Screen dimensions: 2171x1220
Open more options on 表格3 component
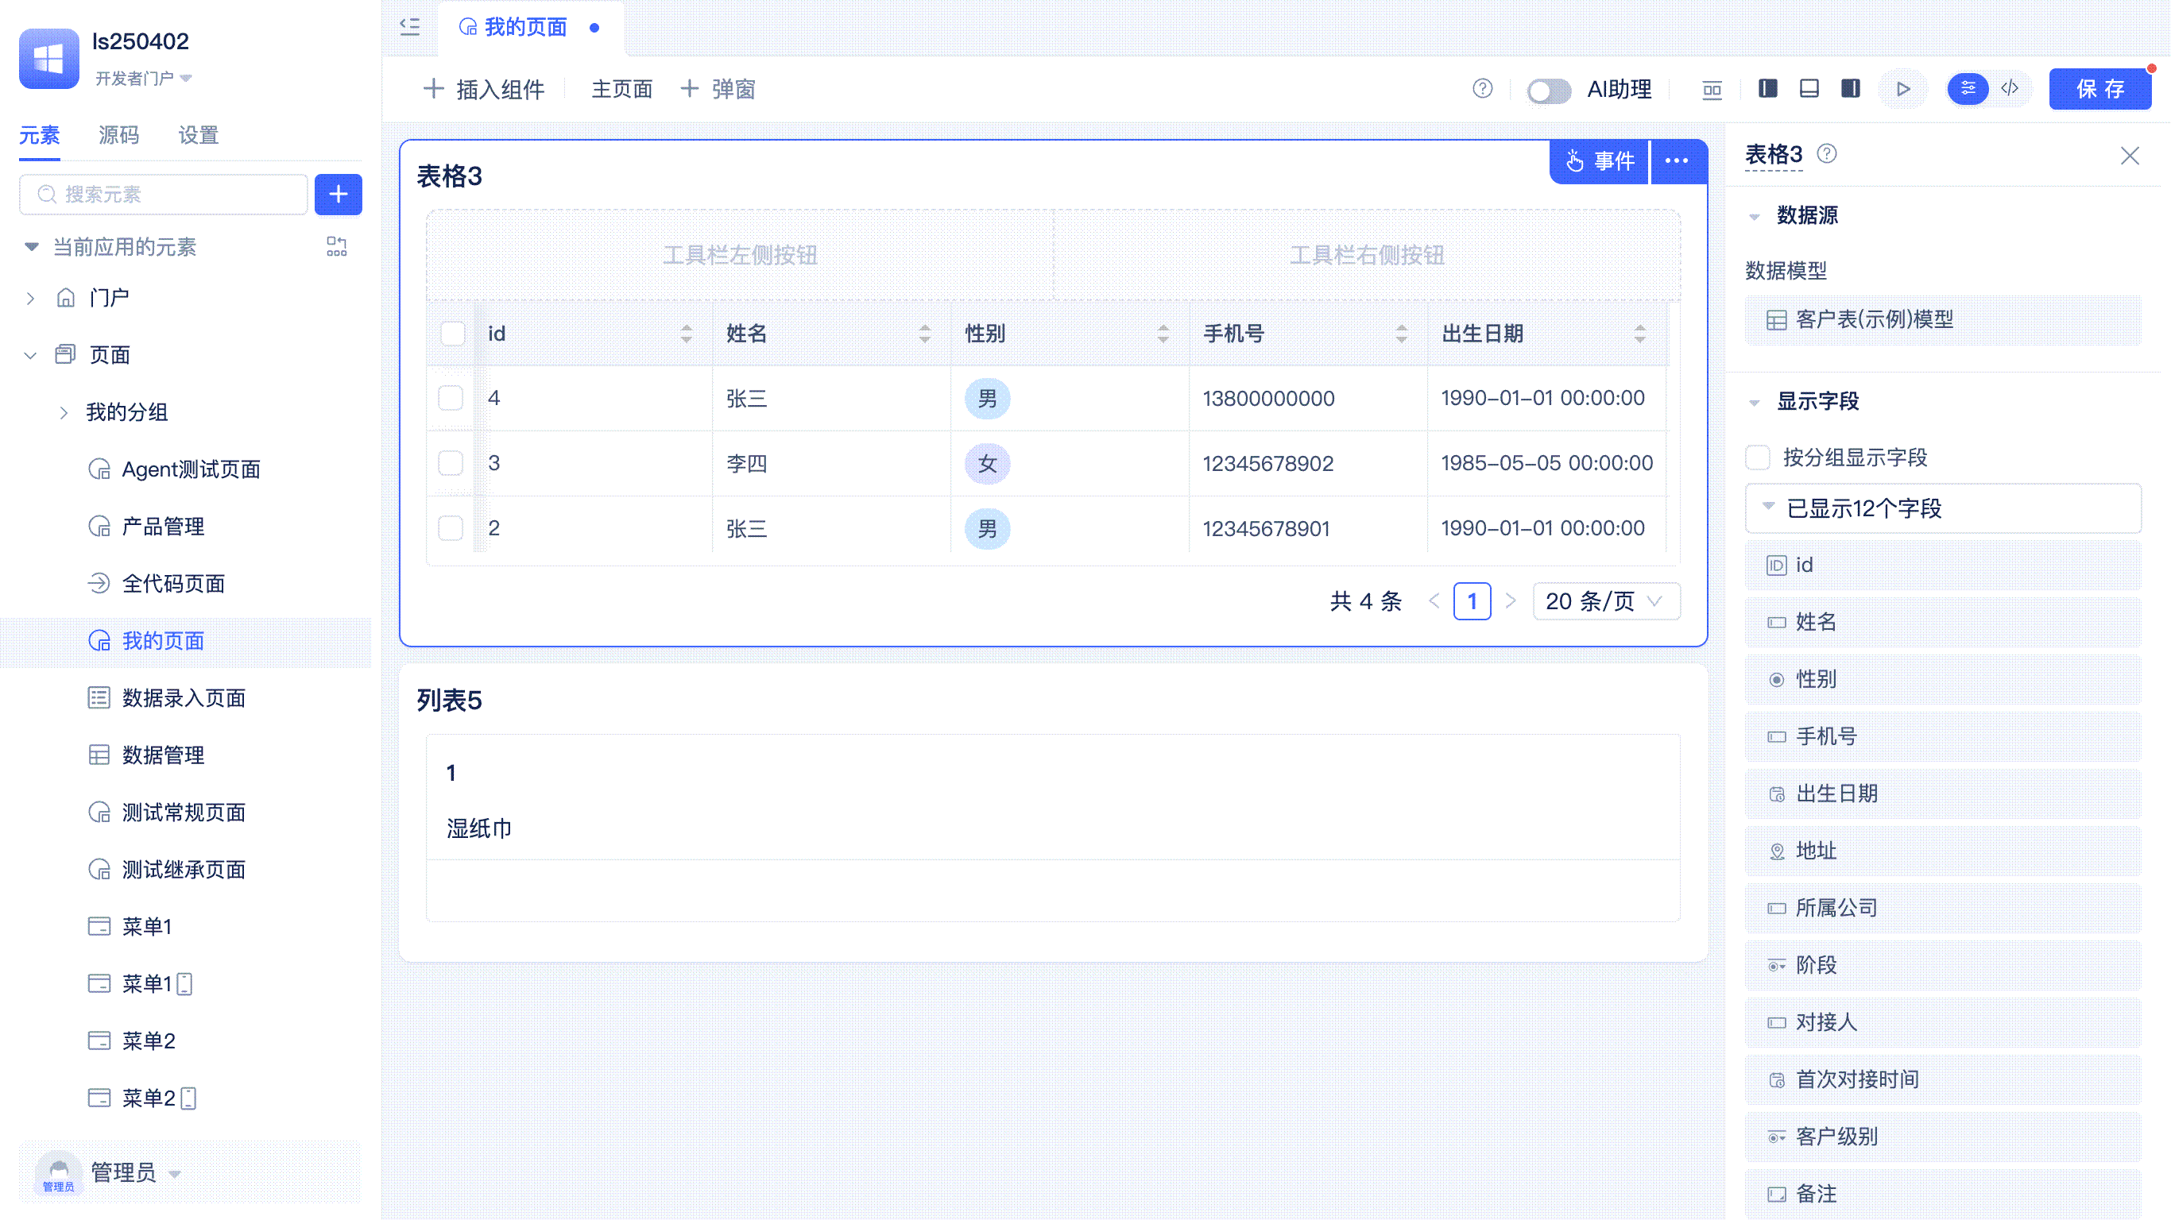click(x=1678, y=161)
